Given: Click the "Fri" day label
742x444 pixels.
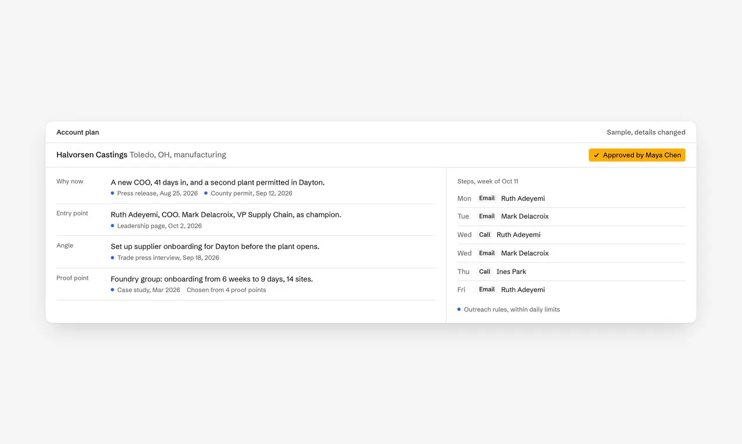Looking at the screenshot, I should point(462,290).
